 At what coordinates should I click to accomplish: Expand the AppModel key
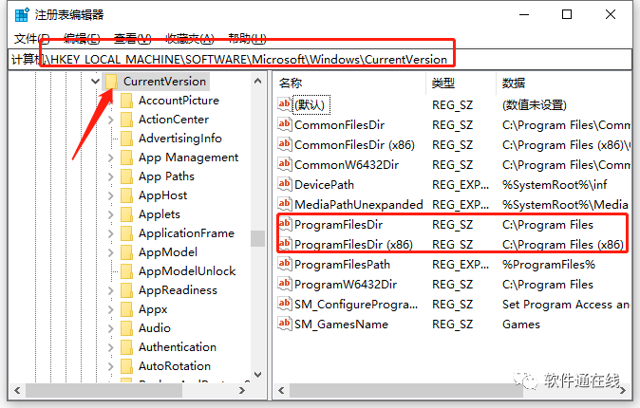(x=110, y=252)
